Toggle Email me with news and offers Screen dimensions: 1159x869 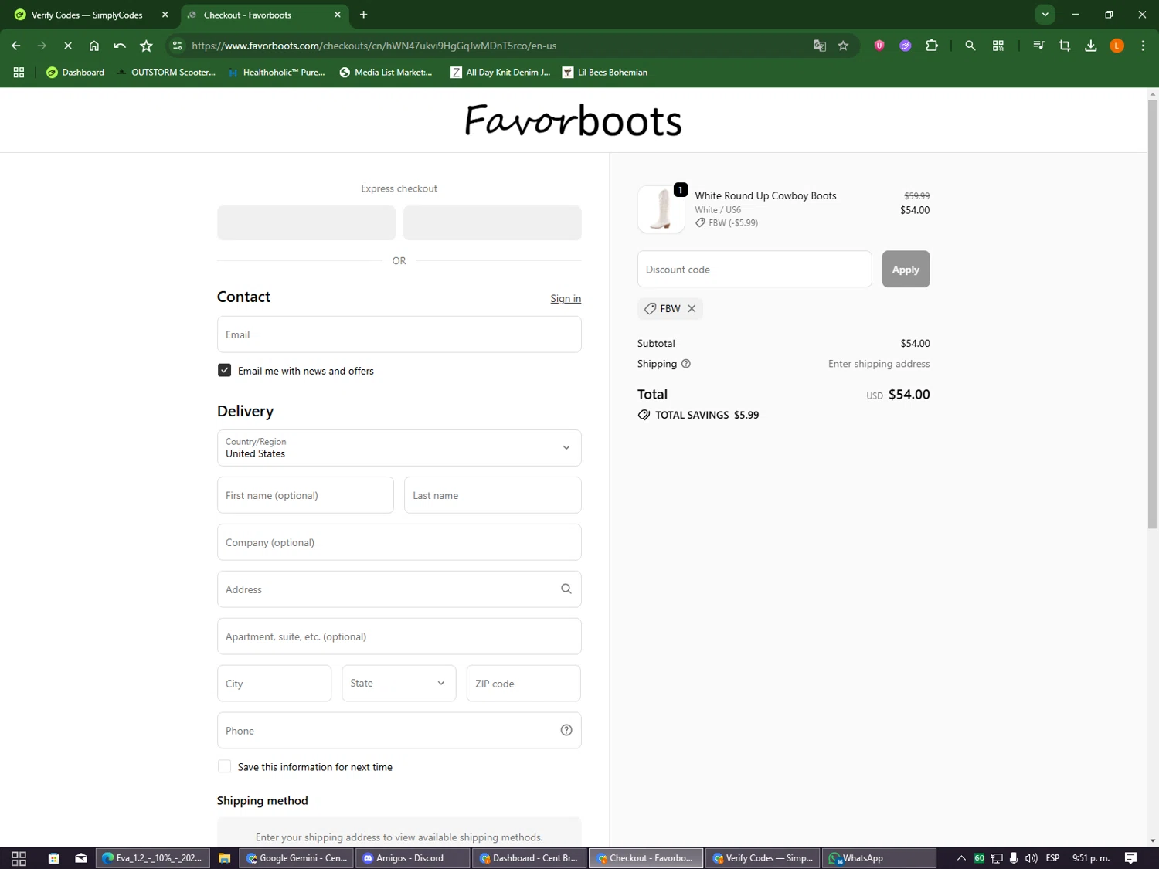[x=224, y=370]
